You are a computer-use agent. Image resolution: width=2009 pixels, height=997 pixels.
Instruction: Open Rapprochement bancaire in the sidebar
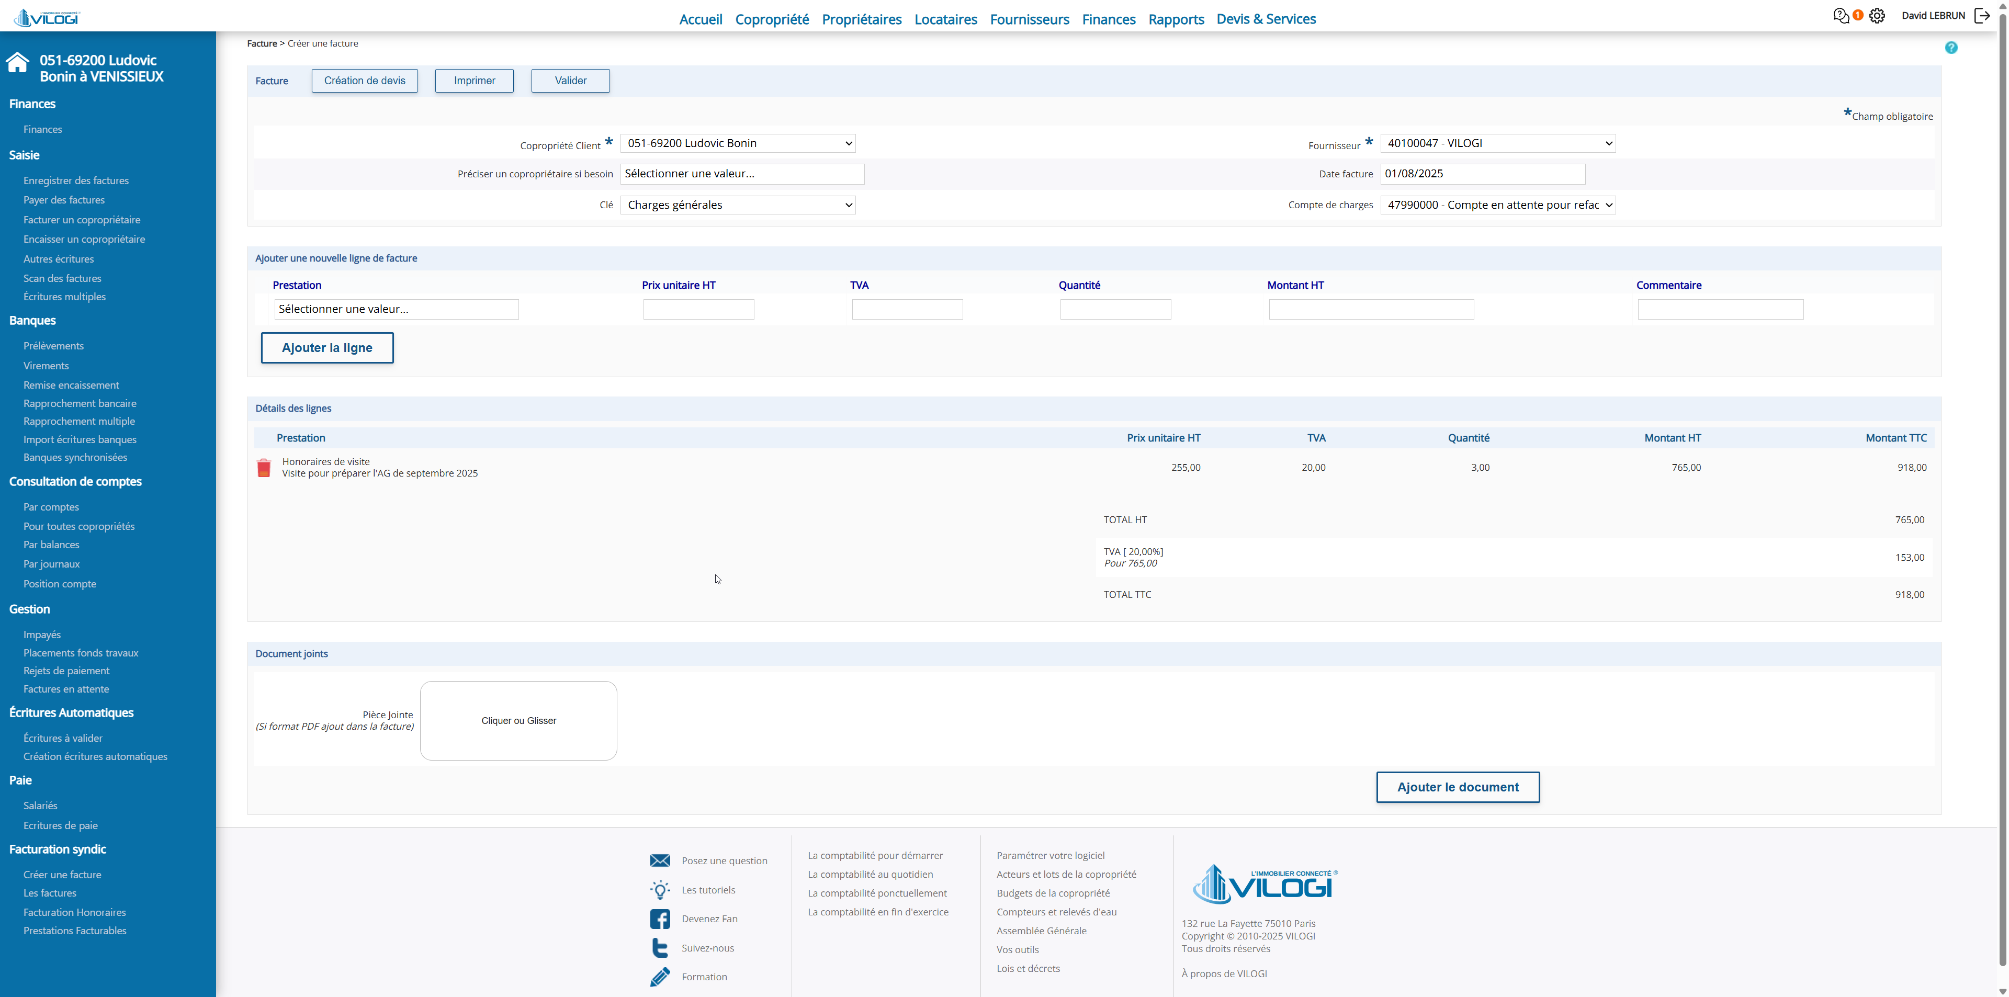click(x=80, y=404)
